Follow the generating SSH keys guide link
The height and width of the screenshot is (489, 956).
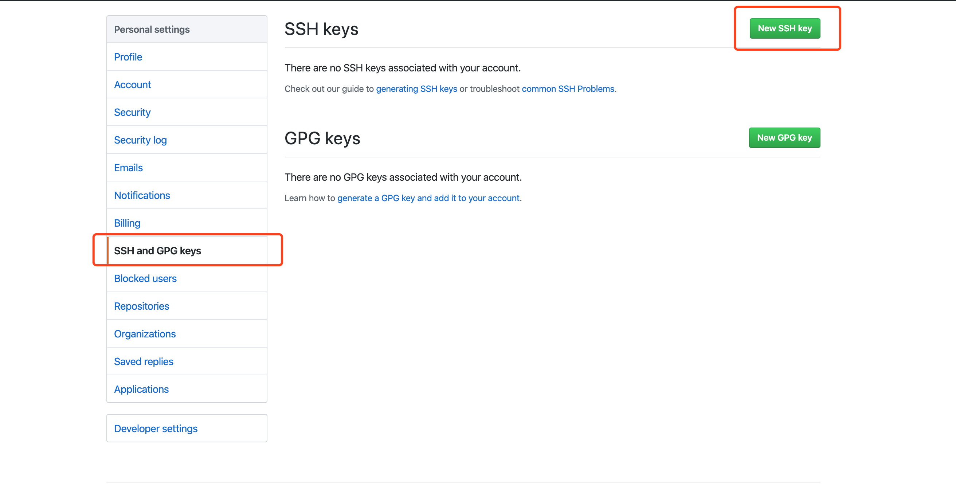[416, 89]
